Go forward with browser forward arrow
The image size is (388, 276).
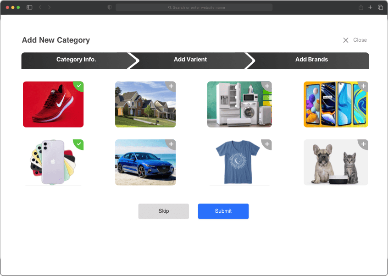tap(49, 7)
